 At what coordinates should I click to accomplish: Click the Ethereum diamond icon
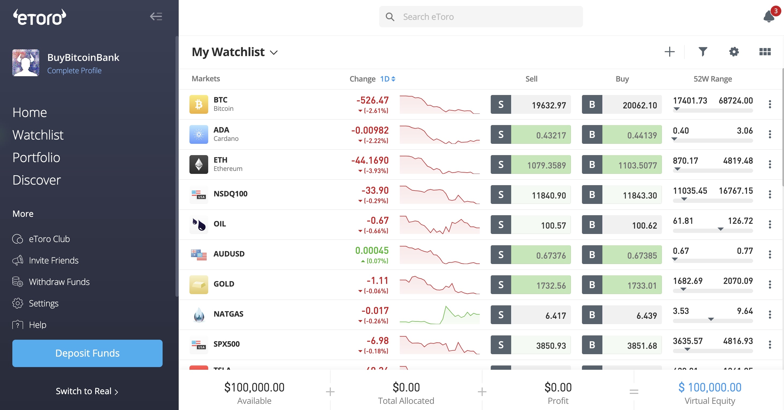(x=199, y=164)
